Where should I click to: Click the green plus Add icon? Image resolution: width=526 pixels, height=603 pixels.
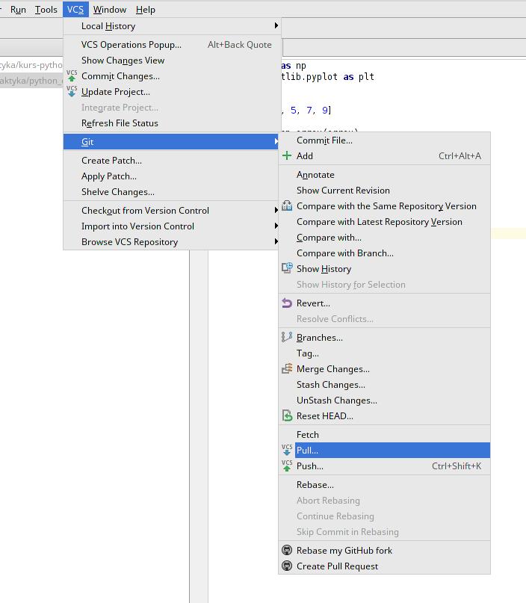pyautogui.click(x=287, y=155)
